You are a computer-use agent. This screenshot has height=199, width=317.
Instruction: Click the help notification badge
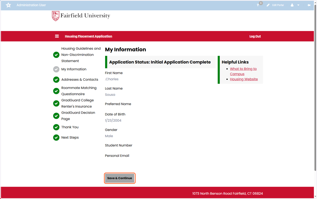pyautogui.click(x=261, y=3)
